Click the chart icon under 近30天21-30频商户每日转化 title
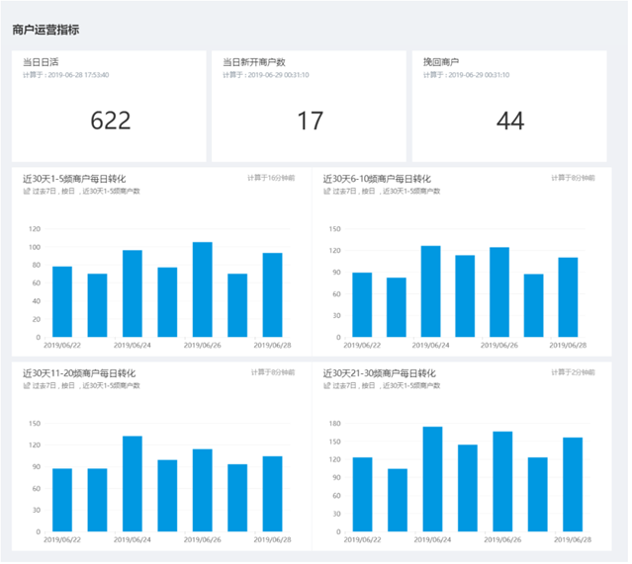This screenshot has height=564, width=632. (325, 385)
